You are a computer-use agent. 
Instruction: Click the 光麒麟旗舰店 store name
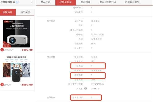(x=7, y=2)
